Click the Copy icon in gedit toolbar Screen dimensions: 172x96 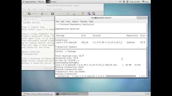click(78, 14)
